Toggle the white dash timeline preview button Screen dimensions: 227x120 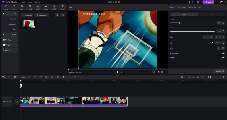pyautogui.click(x=198, y=77)
